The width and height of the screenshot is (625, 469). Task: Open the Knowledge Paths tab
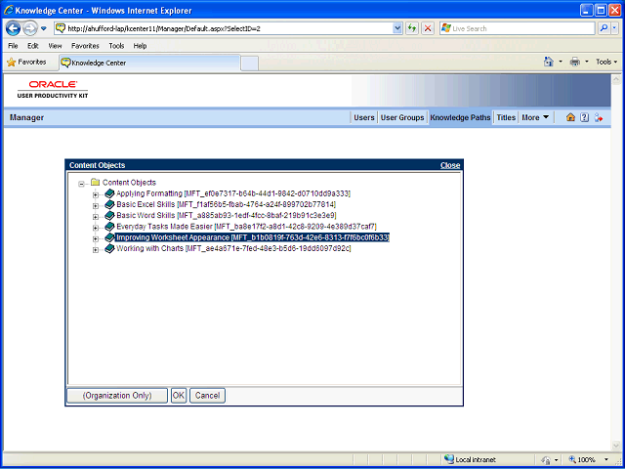pos(460,117)
